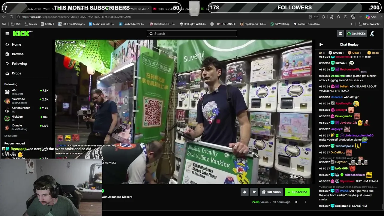Open the BotRix Cloud Stream bookmark
This screenshot has width=384, height=216.
307,24
